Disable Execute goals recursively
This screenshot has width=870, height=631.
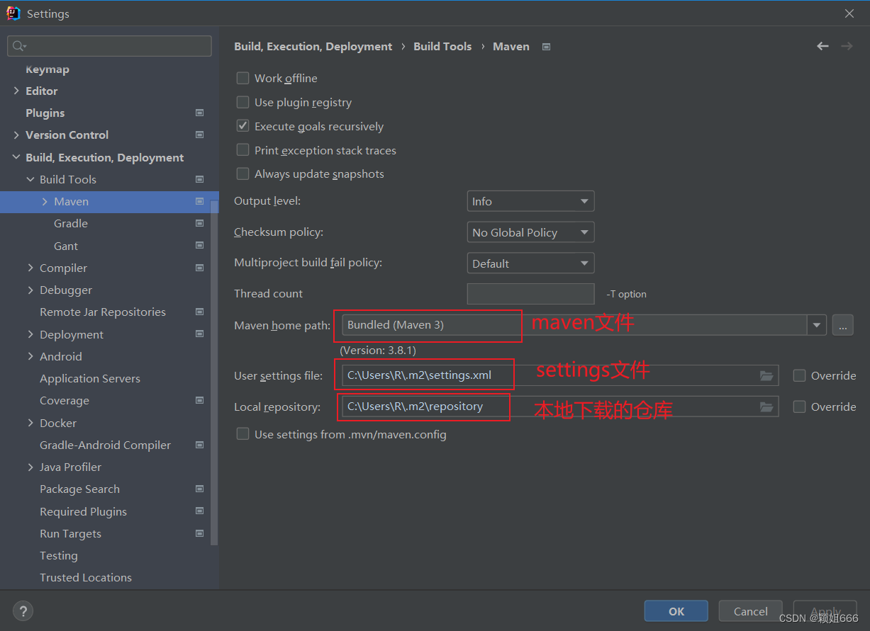[x=242, y=126]
